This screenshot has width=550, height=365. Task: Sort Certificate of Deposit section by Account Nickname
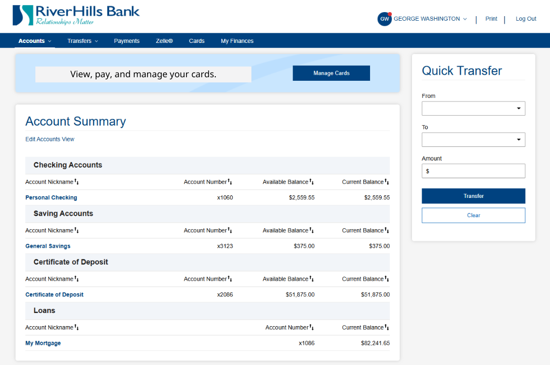[52, 279]
